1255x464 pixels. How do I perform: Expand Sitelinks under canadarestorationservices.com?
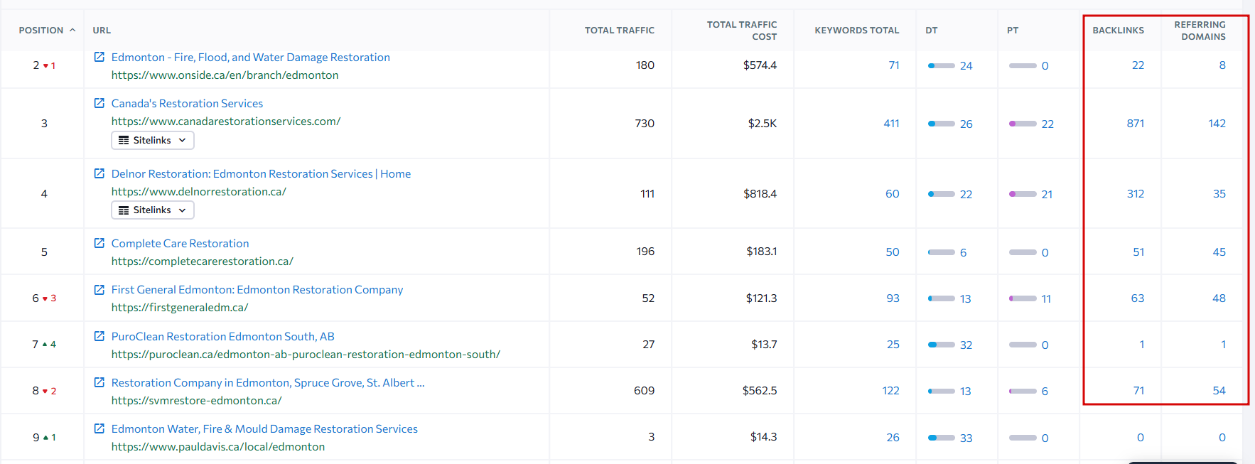tap(153, 140)
